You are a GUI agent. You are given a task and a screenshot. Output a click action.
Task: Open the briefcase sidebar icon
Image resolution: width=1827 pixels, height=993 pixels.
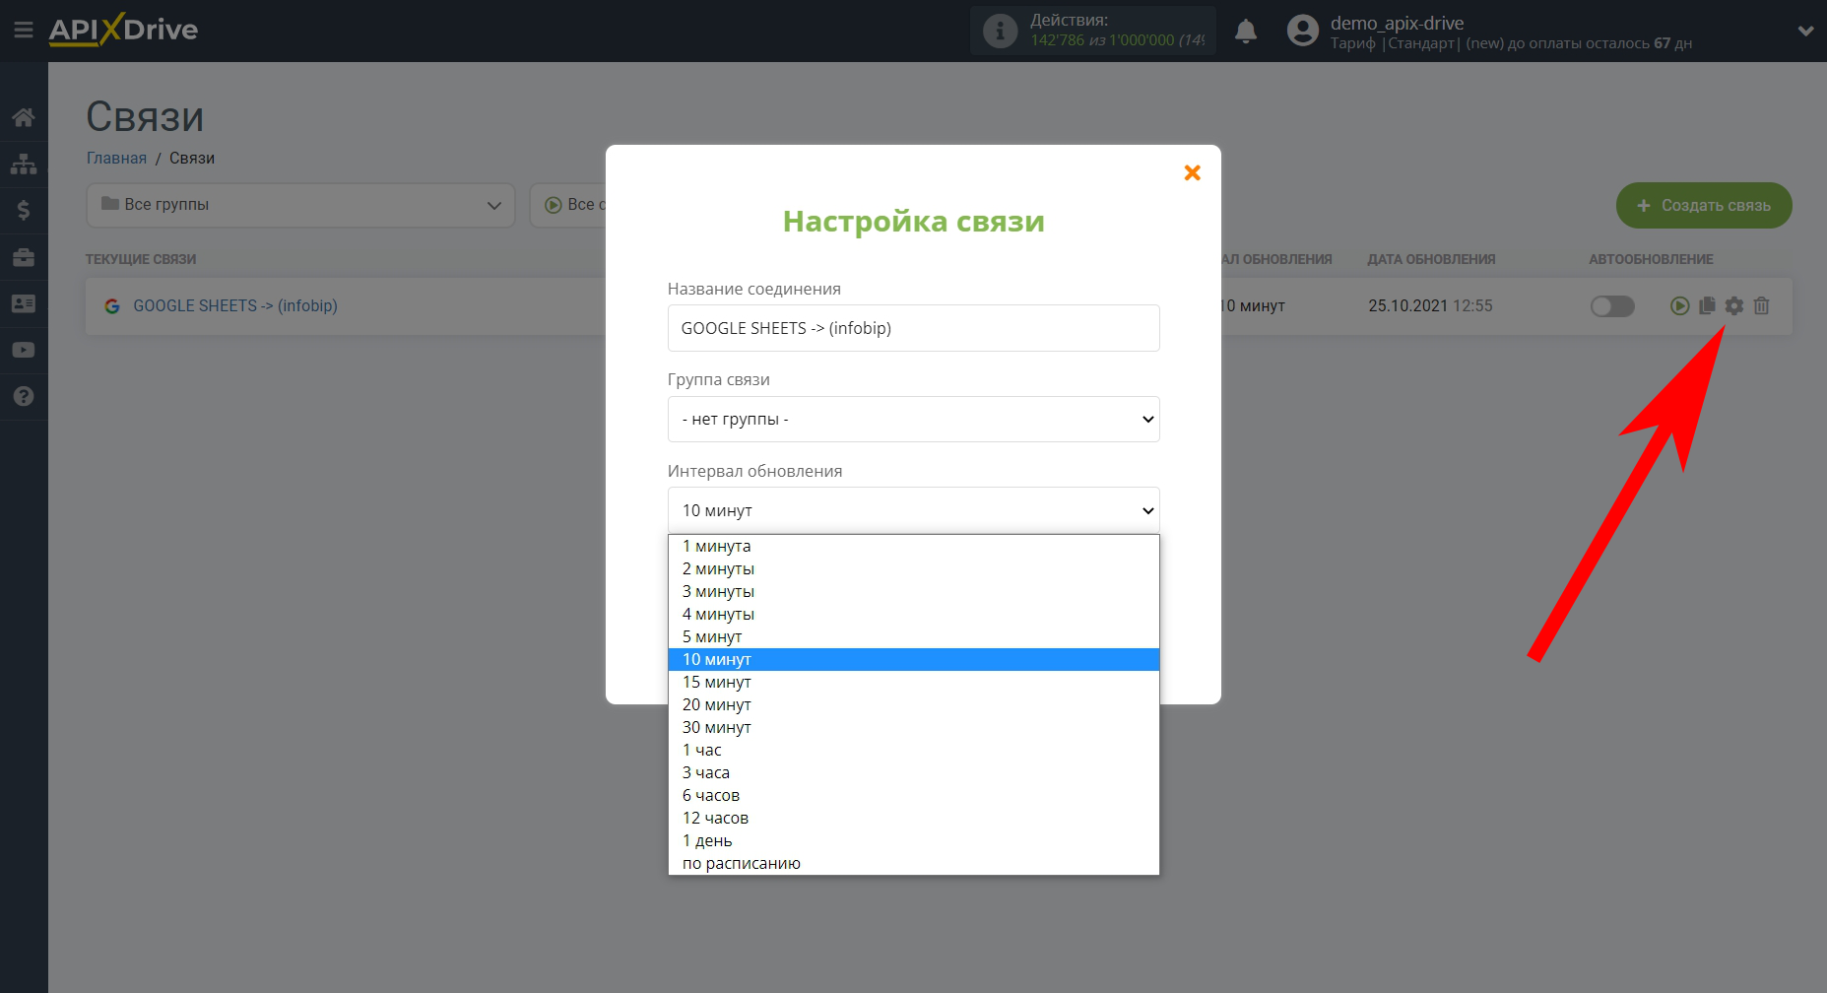(x=24, y=257)
